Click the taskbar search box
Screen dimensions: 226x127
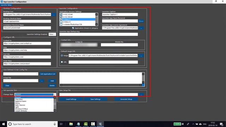click(x=32, y=124)
